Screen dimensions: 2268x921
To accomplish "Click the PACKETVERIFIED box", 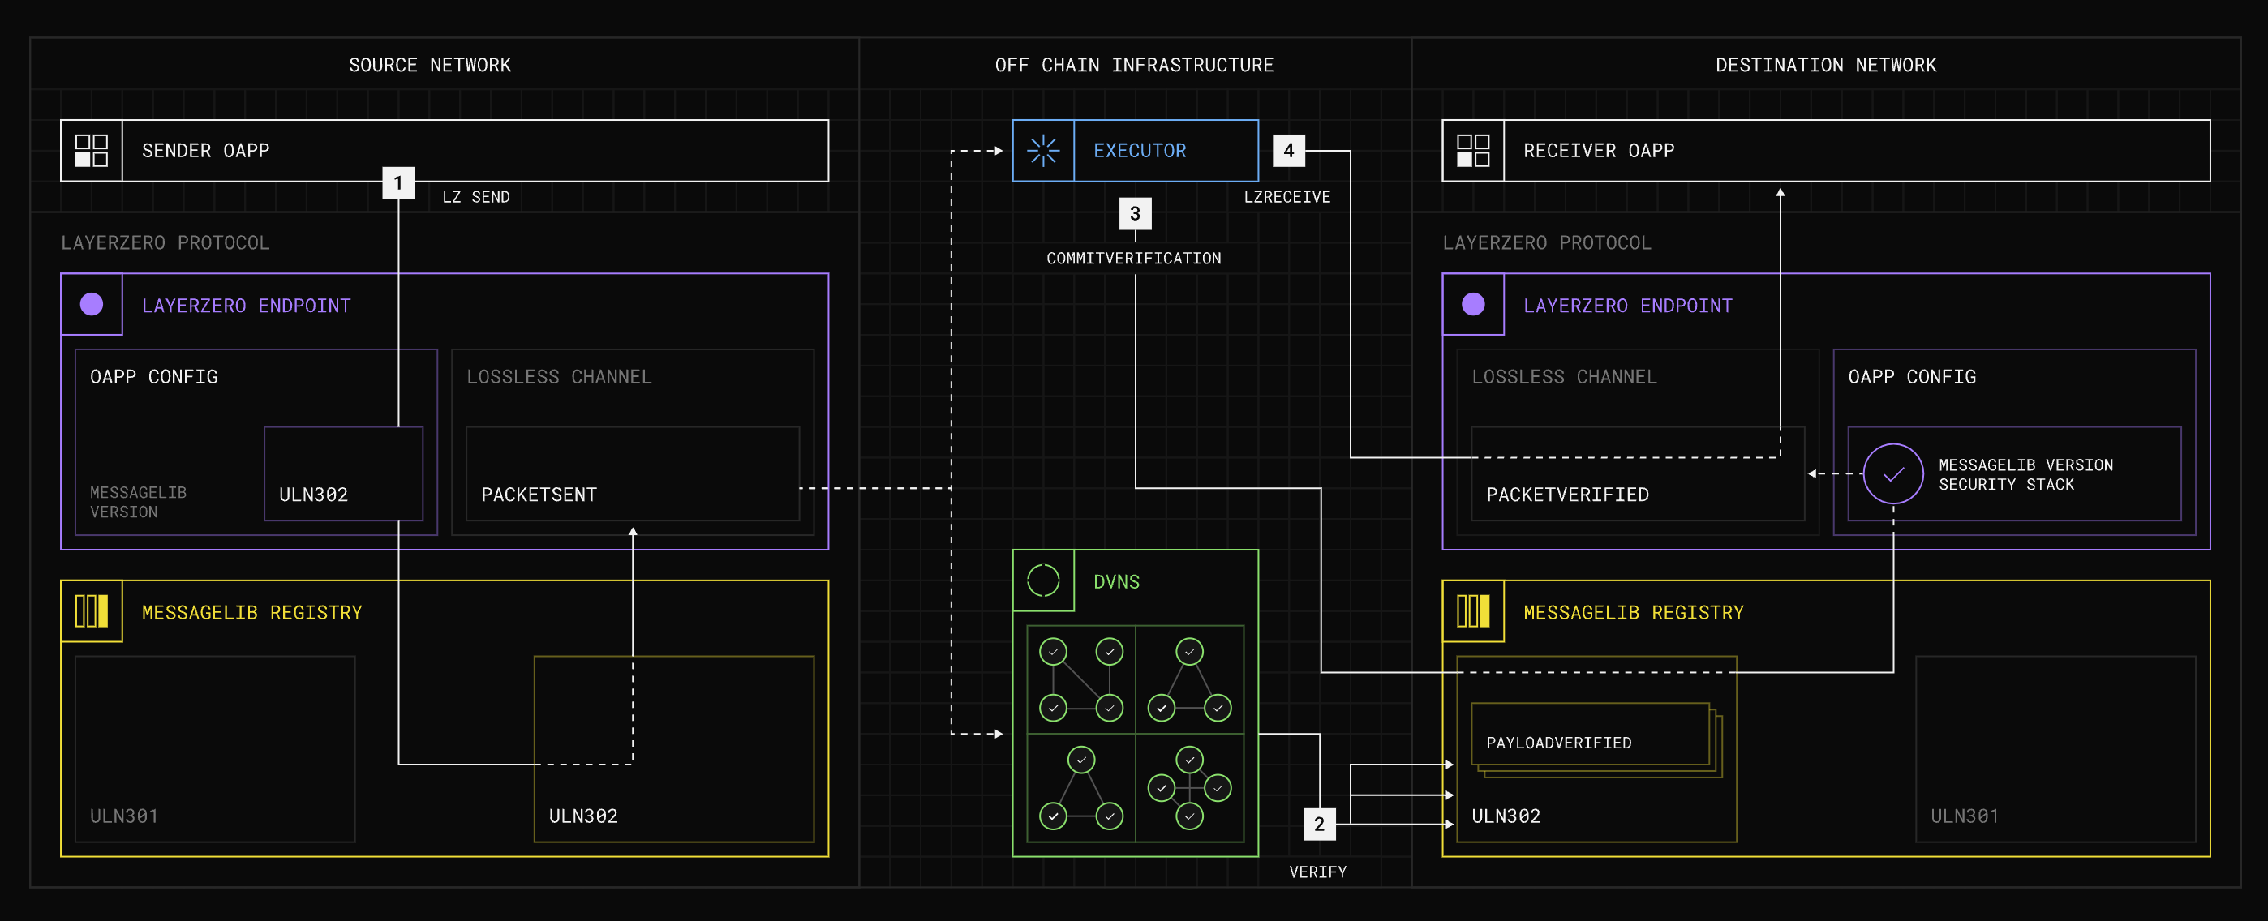I will (1638, 474).
